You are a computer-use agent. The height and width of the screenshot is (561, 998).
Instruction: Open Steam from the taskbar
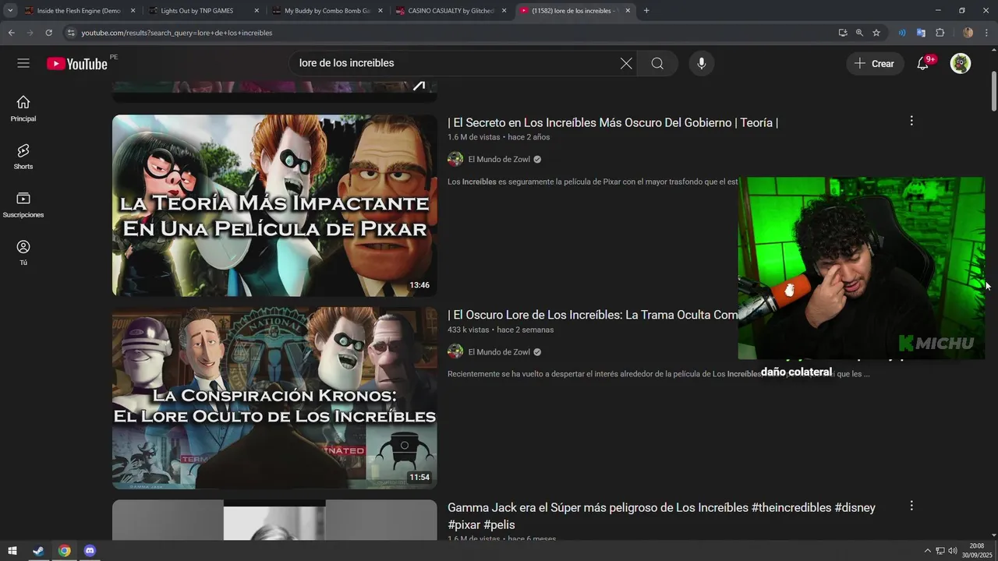(37, 551)
